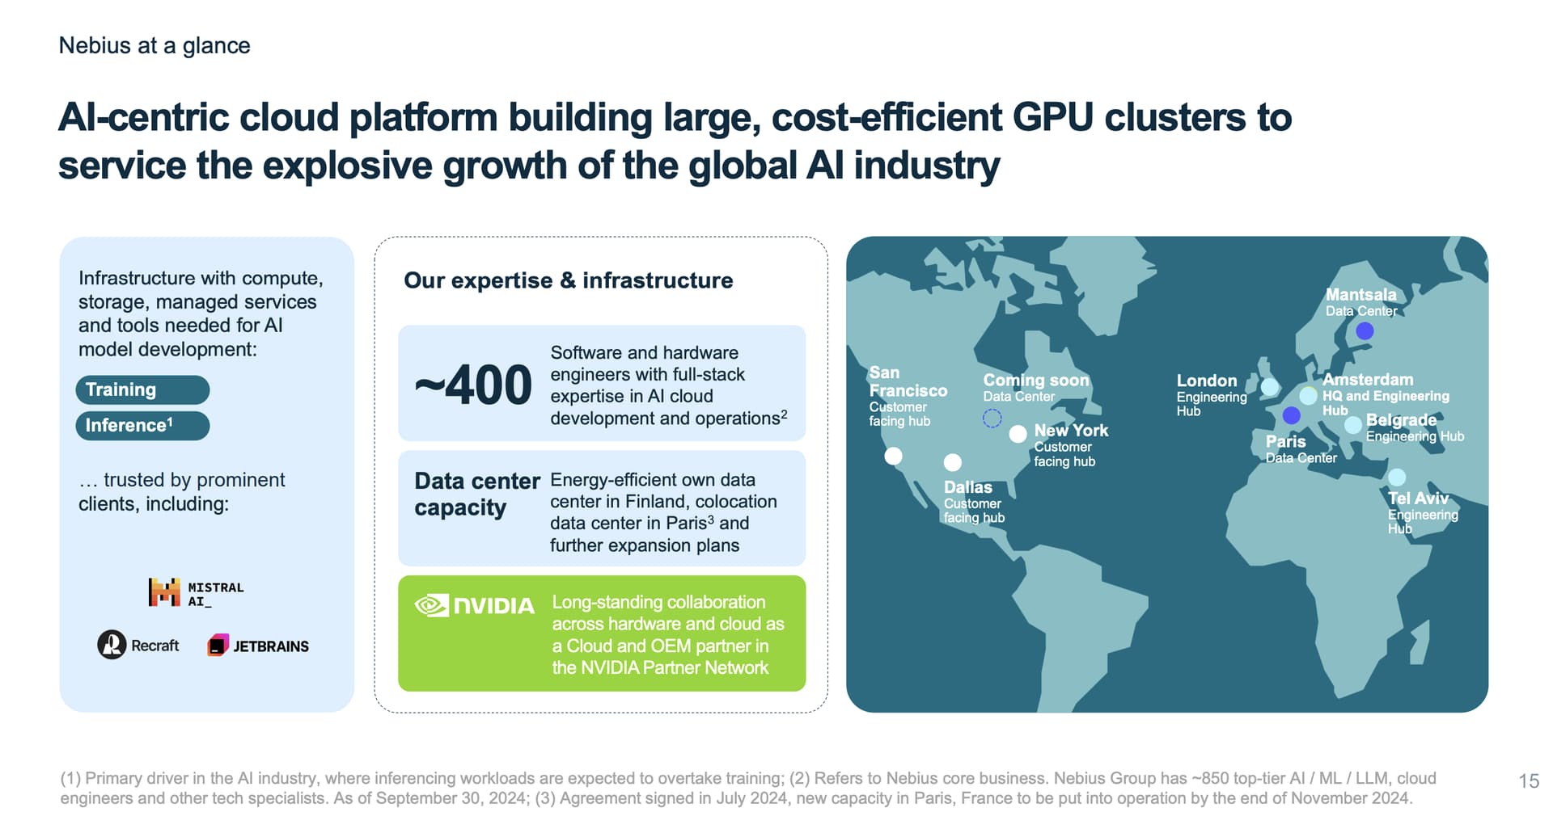Screen dimensions: 1553x829
Task: Click the Recraft logo icon
Action: tap(112, 645)
